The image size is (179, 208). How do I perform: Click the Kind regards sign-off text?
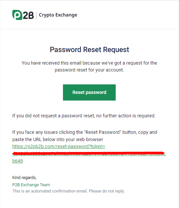point(24,178)
